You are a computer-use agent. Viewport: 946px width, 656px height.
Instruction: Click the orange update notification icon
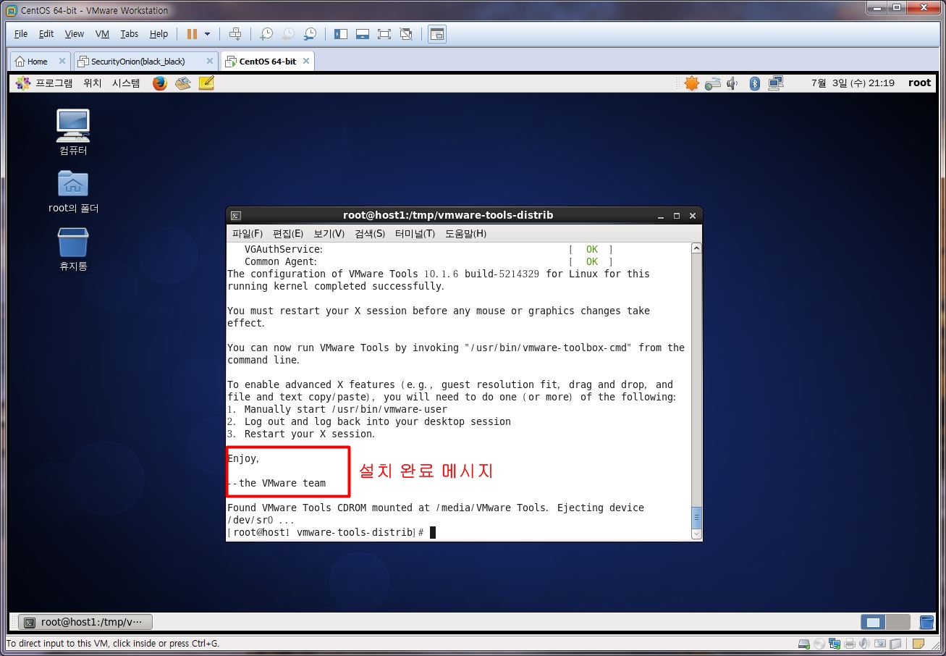click(692, 83)
